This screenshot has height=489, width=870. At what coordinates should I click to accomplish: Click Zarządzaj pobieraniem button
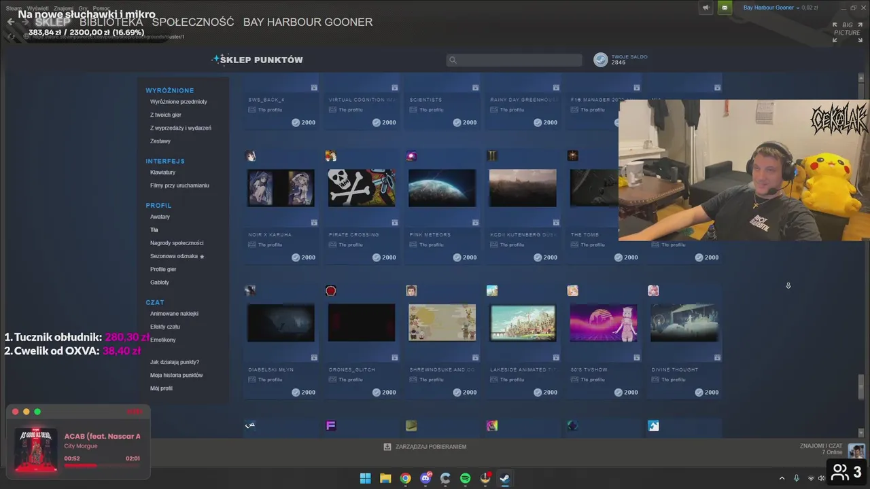tap(425, 447)
